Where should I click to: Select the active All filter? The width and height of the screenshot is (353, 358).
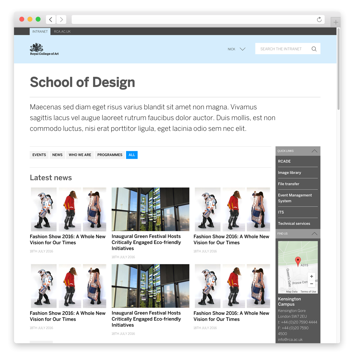(x=132, y=155)
